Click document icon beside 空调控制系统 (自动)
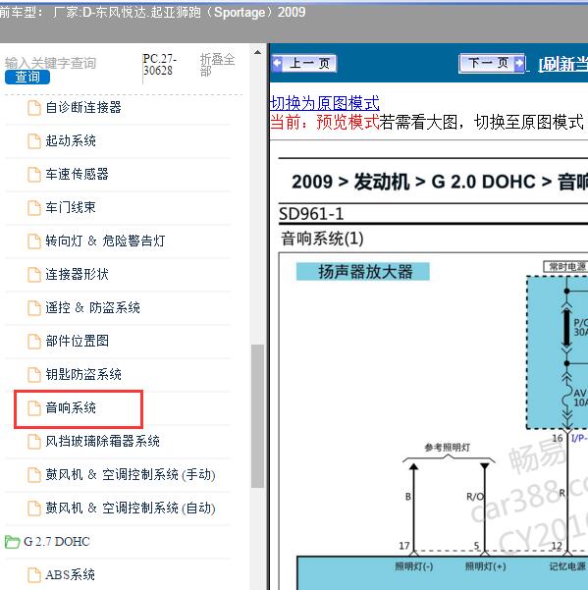 34,509
